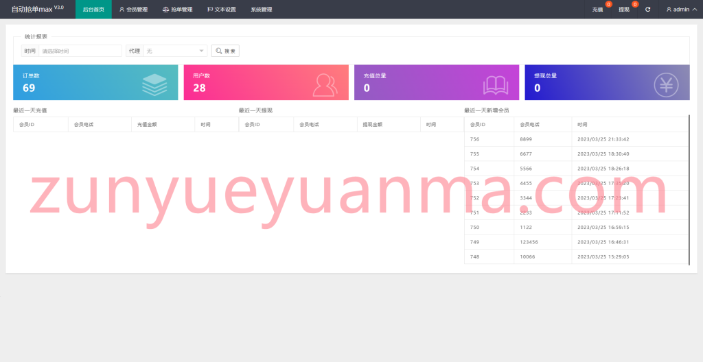
Task: Click member ID 755 row cell
Action: pyautogui.click(x=489, y=154)
